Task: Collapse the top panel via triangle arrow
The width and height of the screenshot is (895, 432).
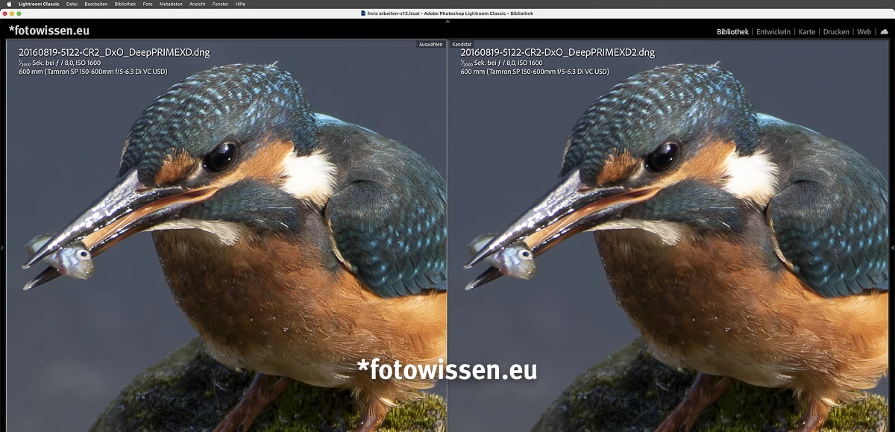Action: 447,21
